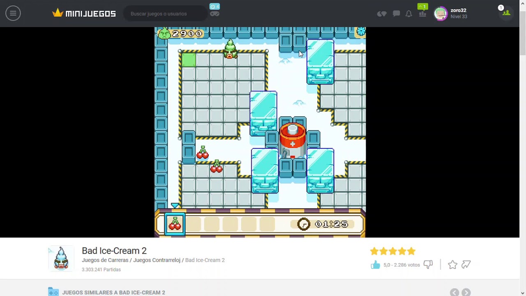Viewport: 526px width, 296px height.
Task: Click the share arrow icon
Action: (466, 265)
